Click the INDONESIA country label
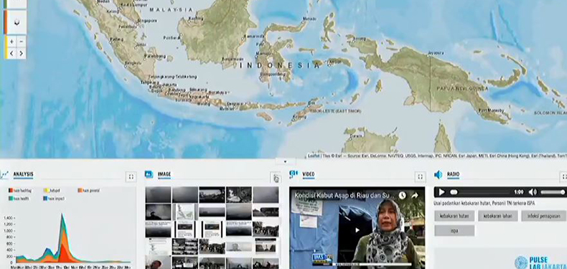 (x=280, y=65)
